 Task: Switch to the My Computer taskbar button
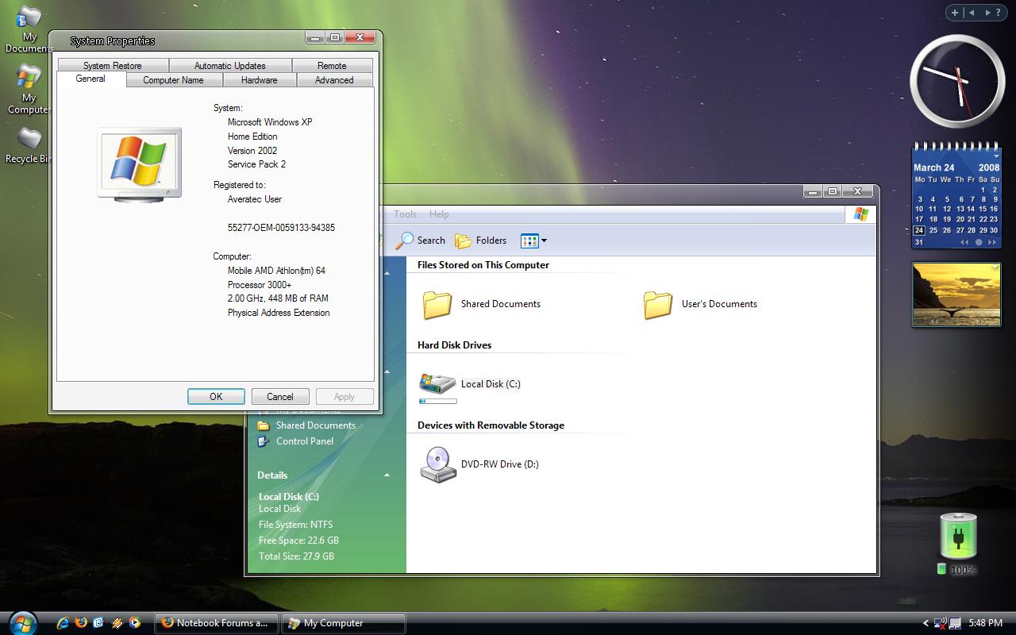(344, 623)
